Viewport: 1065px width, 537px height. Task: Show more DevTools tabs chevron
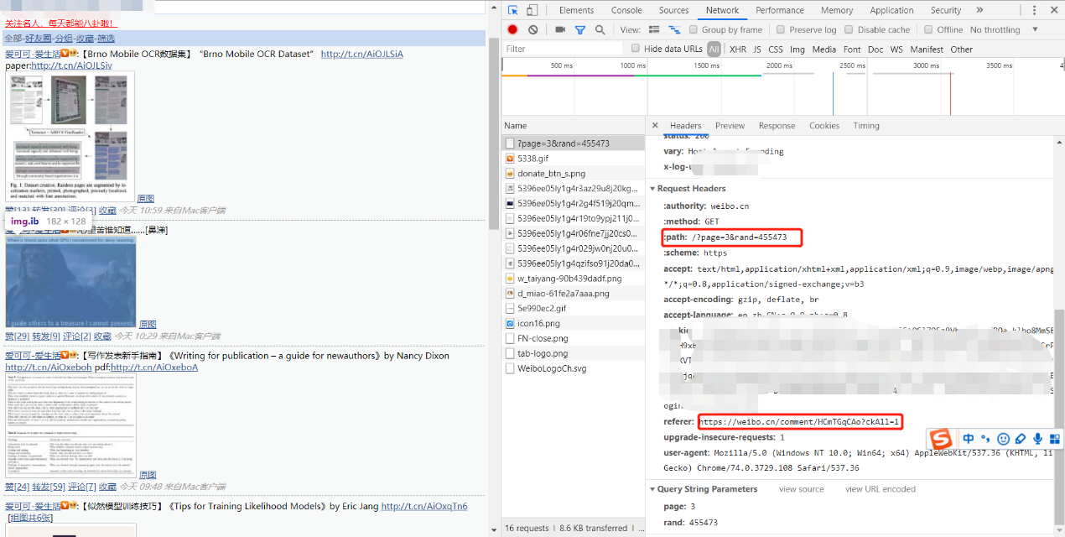pos(979,10)
